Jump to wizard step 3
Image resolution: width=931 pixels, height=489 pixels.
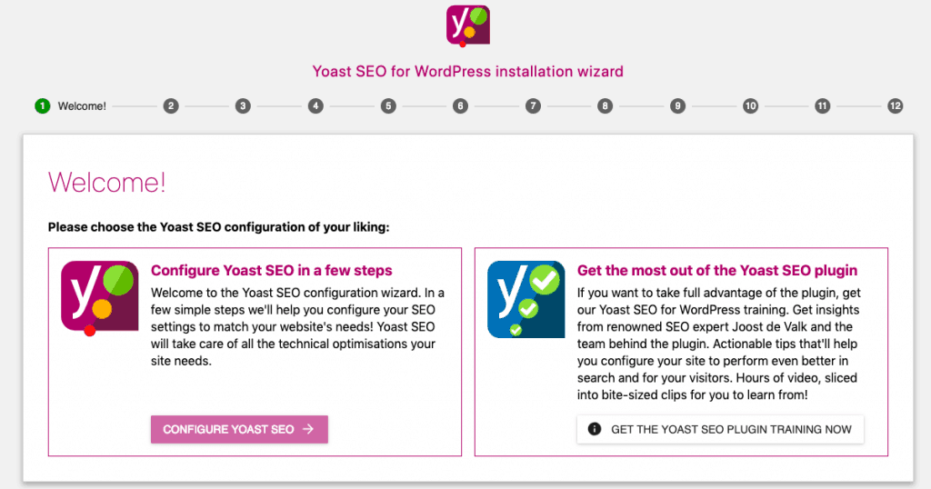(243, 106)
